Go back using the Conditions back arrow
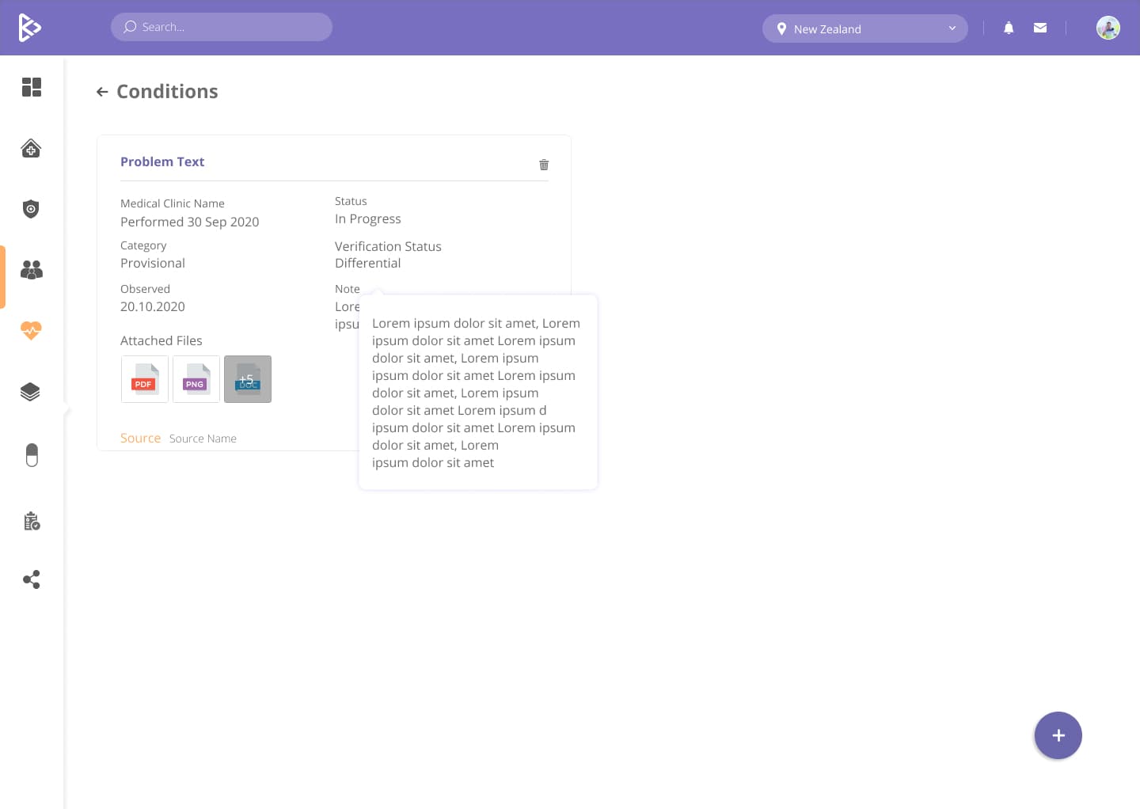The width and height of the screenshot is (1140, 809). tap(102, 91)
